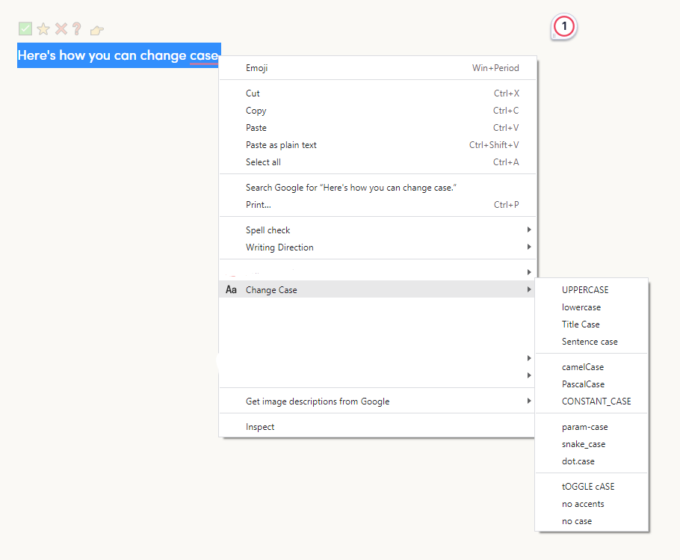Click the red-circled number 1 badge

click(564, 27)
